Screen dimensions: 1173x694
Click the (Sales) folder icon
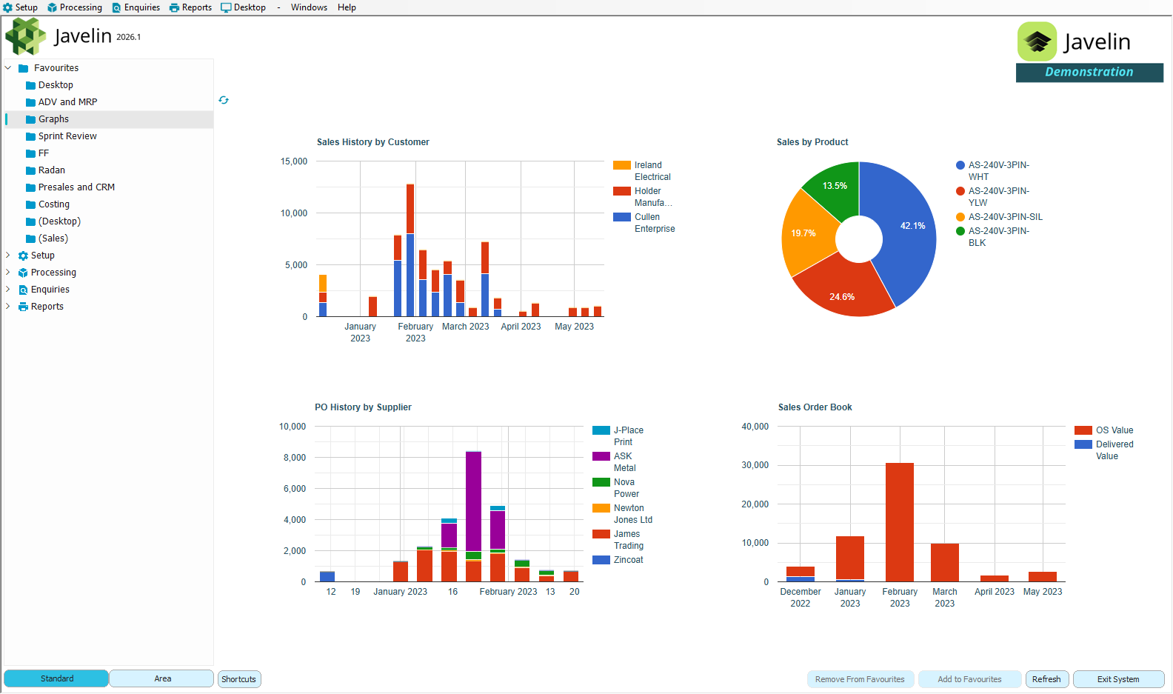pyautogui.click(x=30, y=238)
